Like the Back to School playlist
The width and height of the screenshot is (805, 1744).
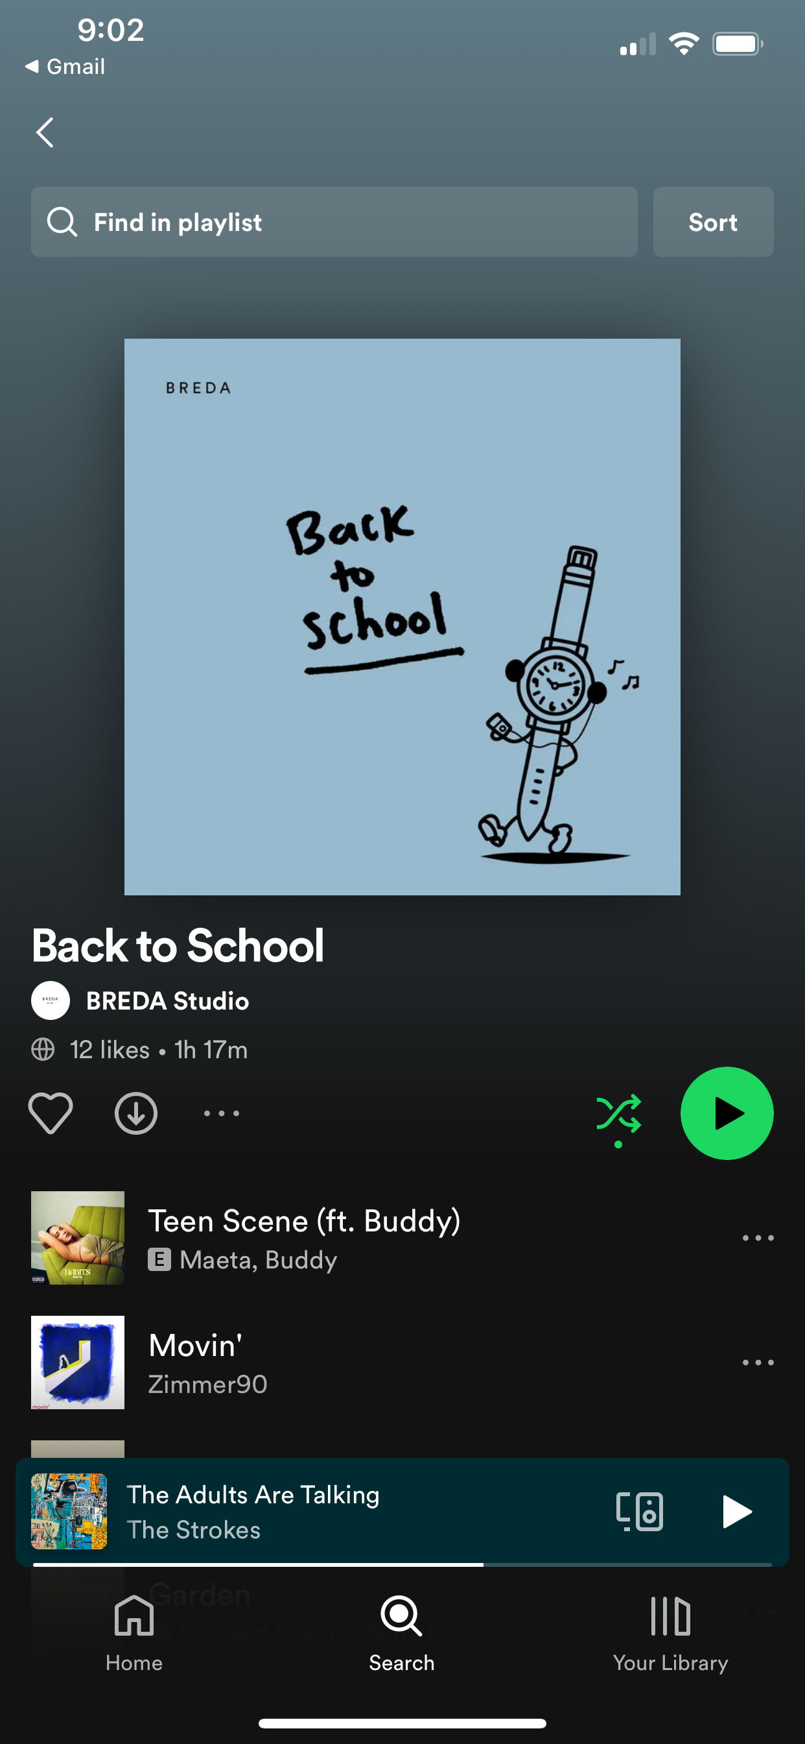click(50, 1113)
